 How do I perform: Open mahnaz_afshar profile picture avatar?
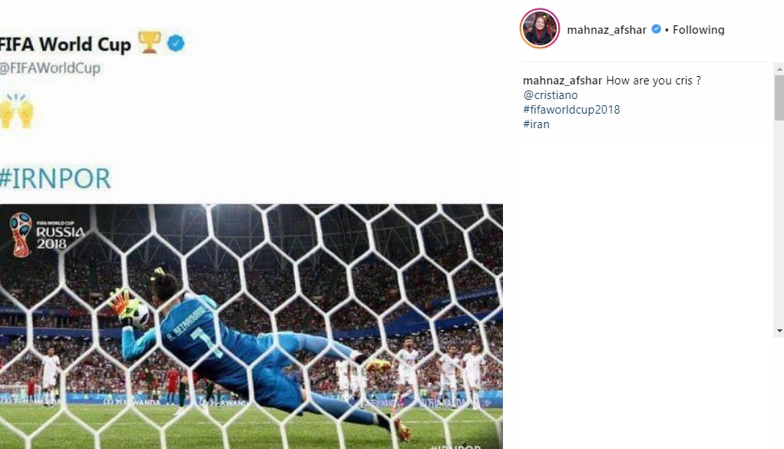[x=540, y=28]
